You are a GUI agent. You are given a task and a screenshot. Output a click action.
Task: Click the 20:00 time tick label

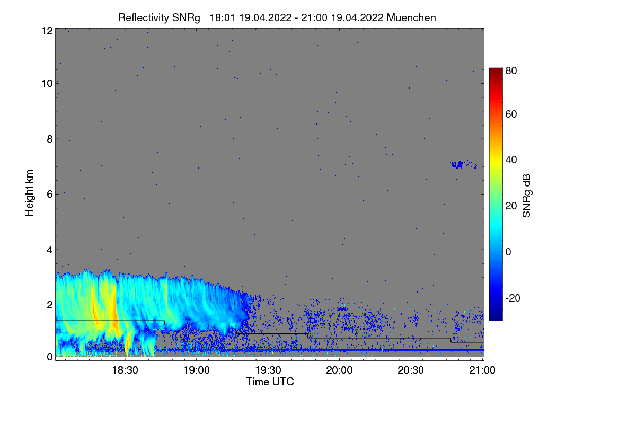(340, 371)
